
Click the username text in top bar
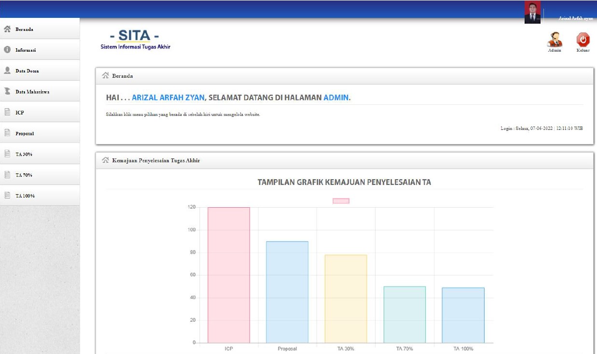[575, 18]
